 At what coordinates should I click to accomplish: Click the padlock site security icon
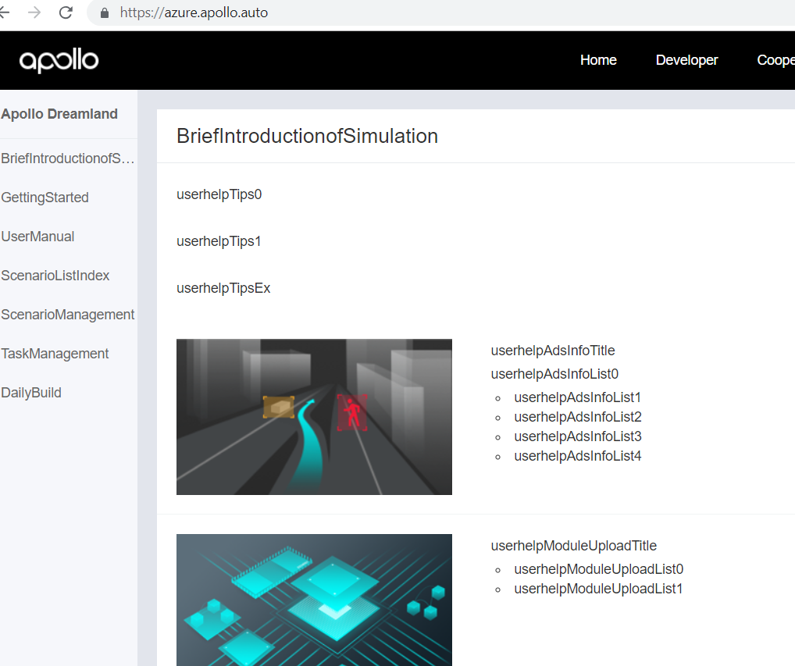(x=105, y=13)
